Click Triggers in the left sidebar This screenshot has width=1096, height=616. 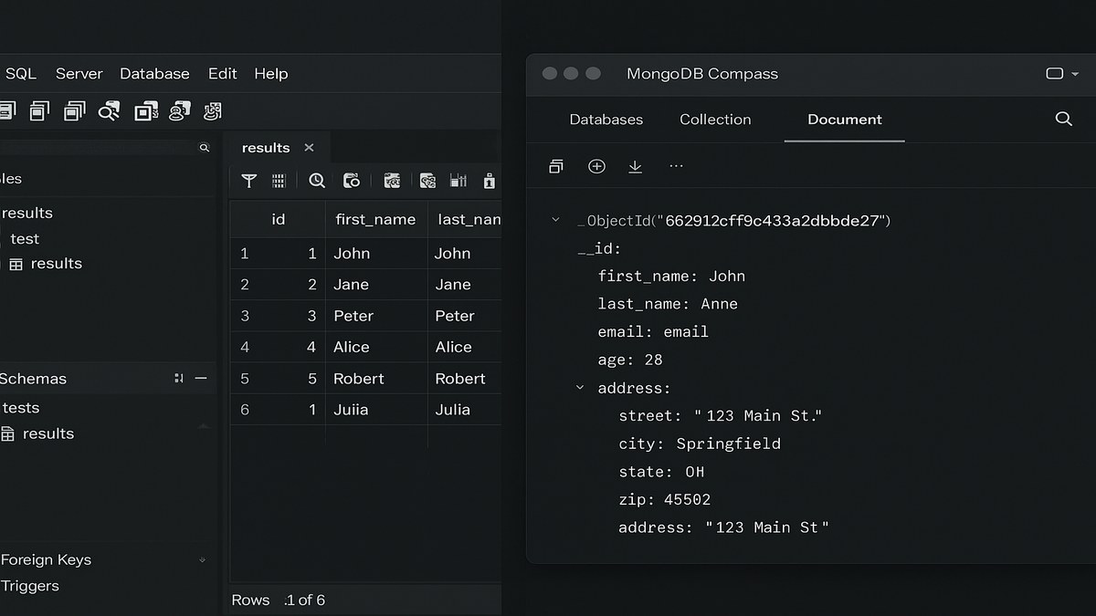click(30, 586)
